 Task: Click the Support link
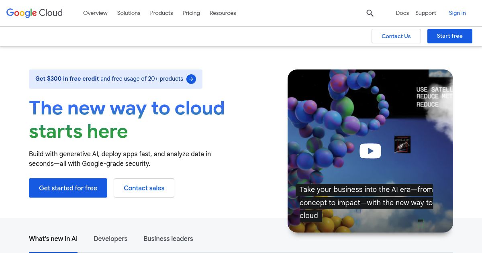click(425, 13)
